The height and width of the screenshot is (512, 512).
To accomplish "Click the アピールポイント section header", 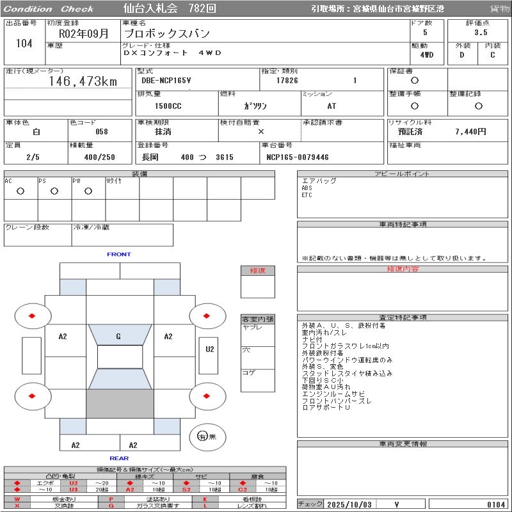I will tap(403, 174).
